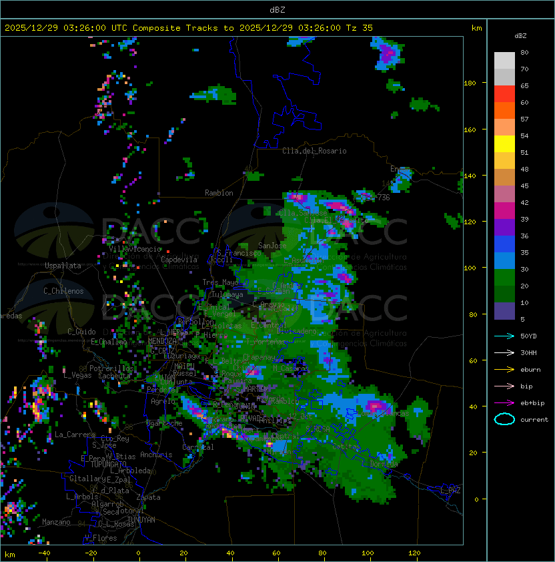Click the '100' km tick on right axis
This screenshot has height=562, width=555.
pos(470,268)
